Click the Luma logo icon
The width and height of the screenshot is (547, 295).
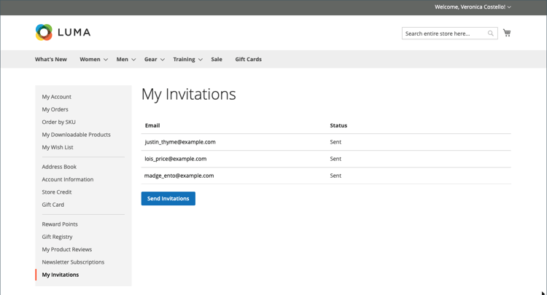click(44, 32)
